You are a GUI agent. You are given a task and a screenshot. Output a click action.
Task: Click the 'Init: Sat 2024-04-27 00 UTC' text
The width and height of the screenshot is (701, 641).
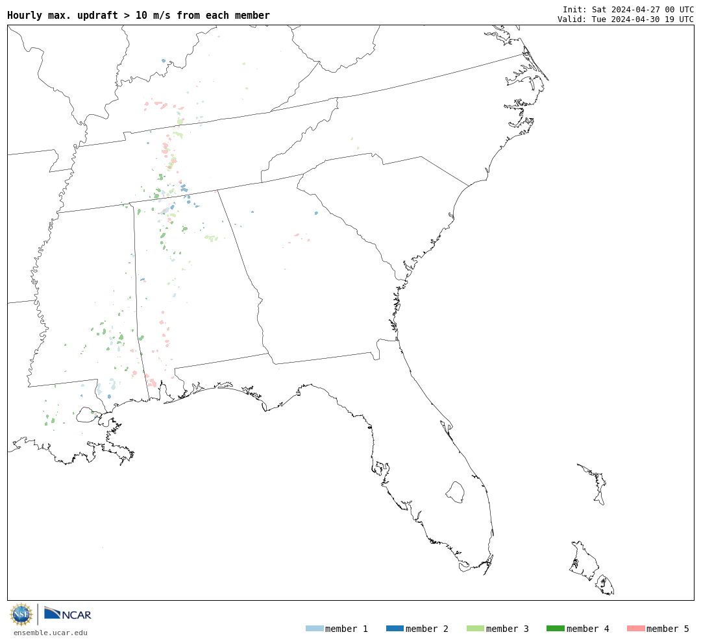(628, 9)
